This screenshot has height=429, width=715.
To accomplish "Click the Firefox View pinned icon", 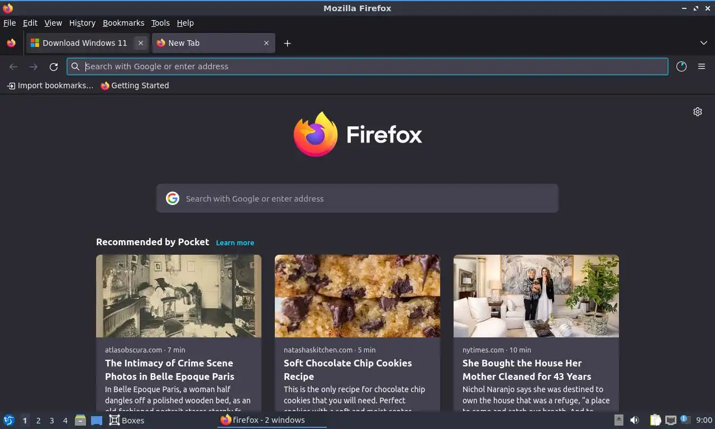I will click(11, 43).
